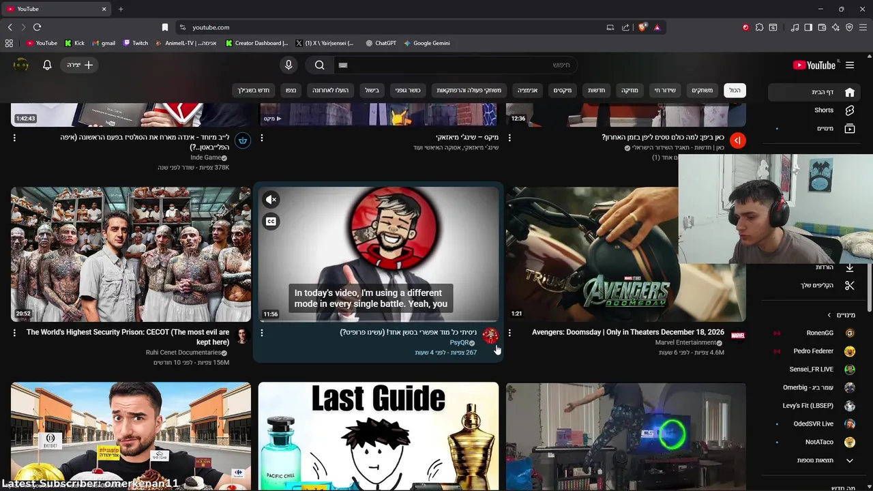The width and height of the screenshot is (873, 491).
Task: Go to דף הבית in sidebar
Action: point(814,92)
